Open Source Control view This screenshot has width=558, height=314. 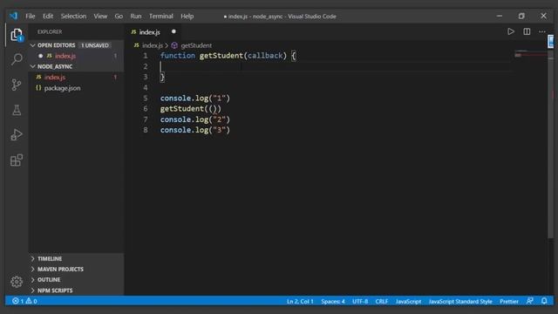17,85
